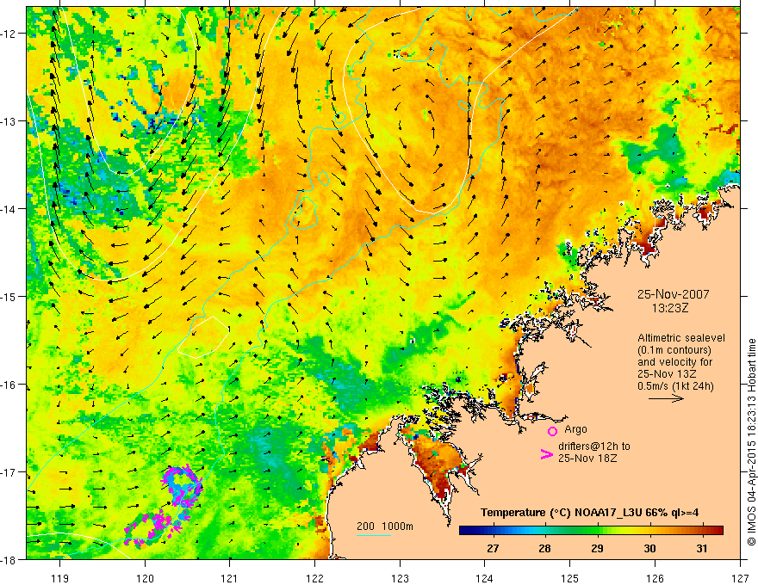Click latitude axis label '-16'
Screen dimensions: 758x585
coord(9,385)
